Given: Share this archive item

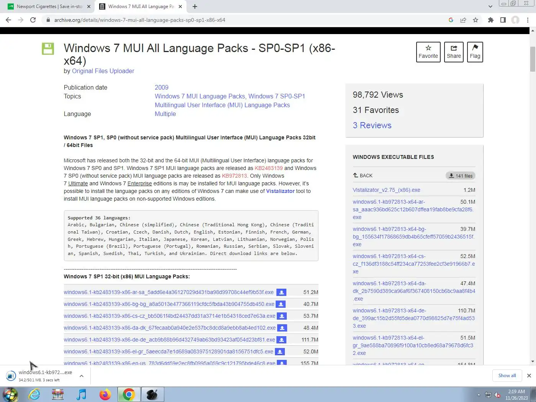Looking at the screenshot, I should click(454, 52).
